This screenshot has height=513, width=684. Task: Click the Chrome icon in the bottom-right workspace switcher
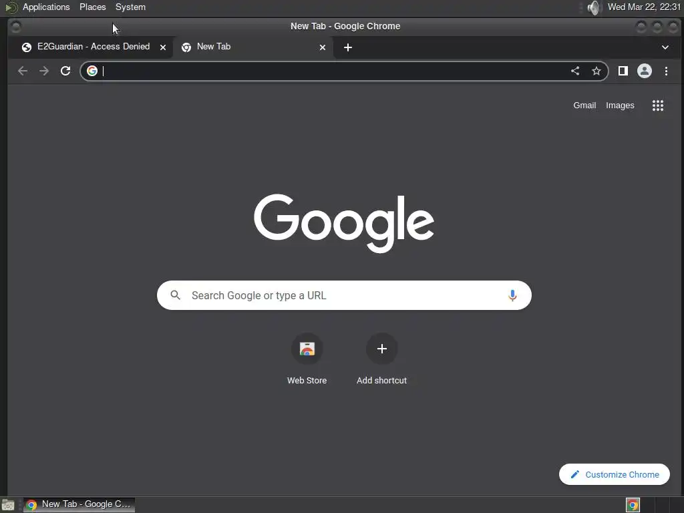pos(633,505)
